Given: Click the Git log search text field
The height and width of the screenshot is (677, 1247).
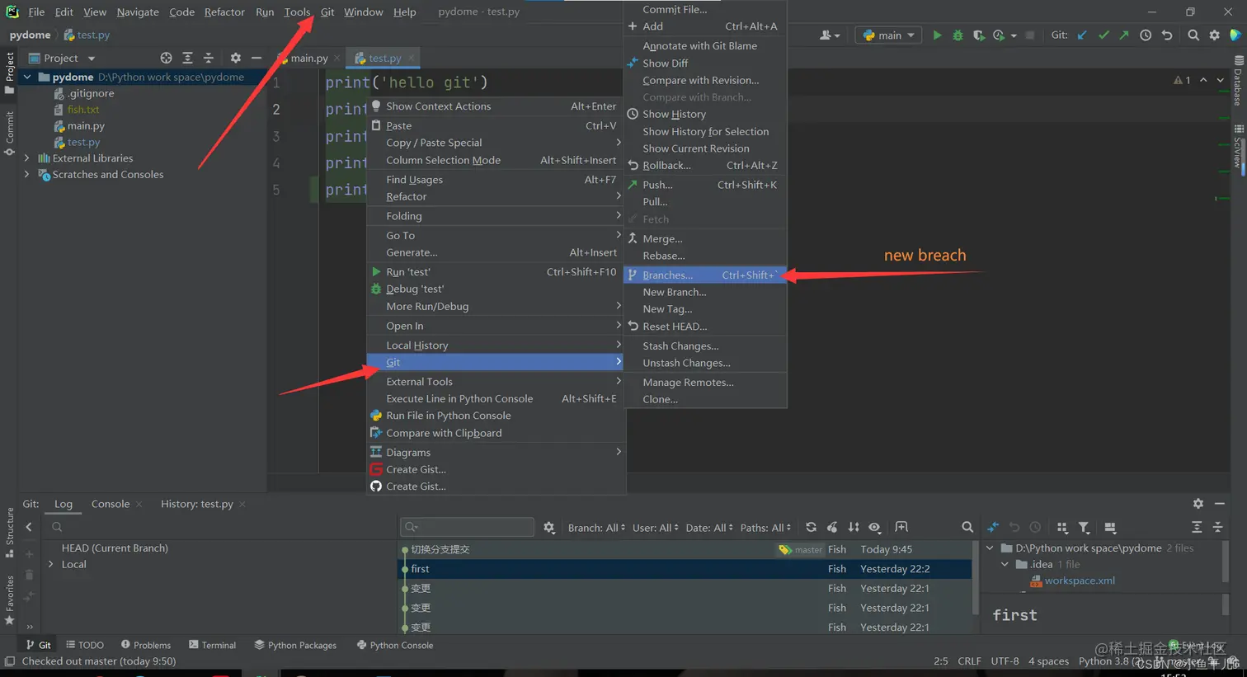Looking at the screenshot, I should 468,527.
